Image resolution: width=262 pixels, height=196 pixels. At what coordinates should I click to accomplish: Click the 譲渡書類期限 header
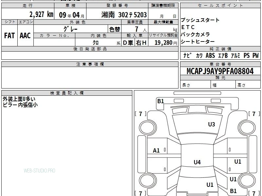pyautogui.click(x=163, y=6)
